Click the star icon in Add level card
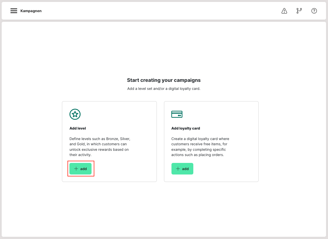328x239 pixels. point(75,114)
